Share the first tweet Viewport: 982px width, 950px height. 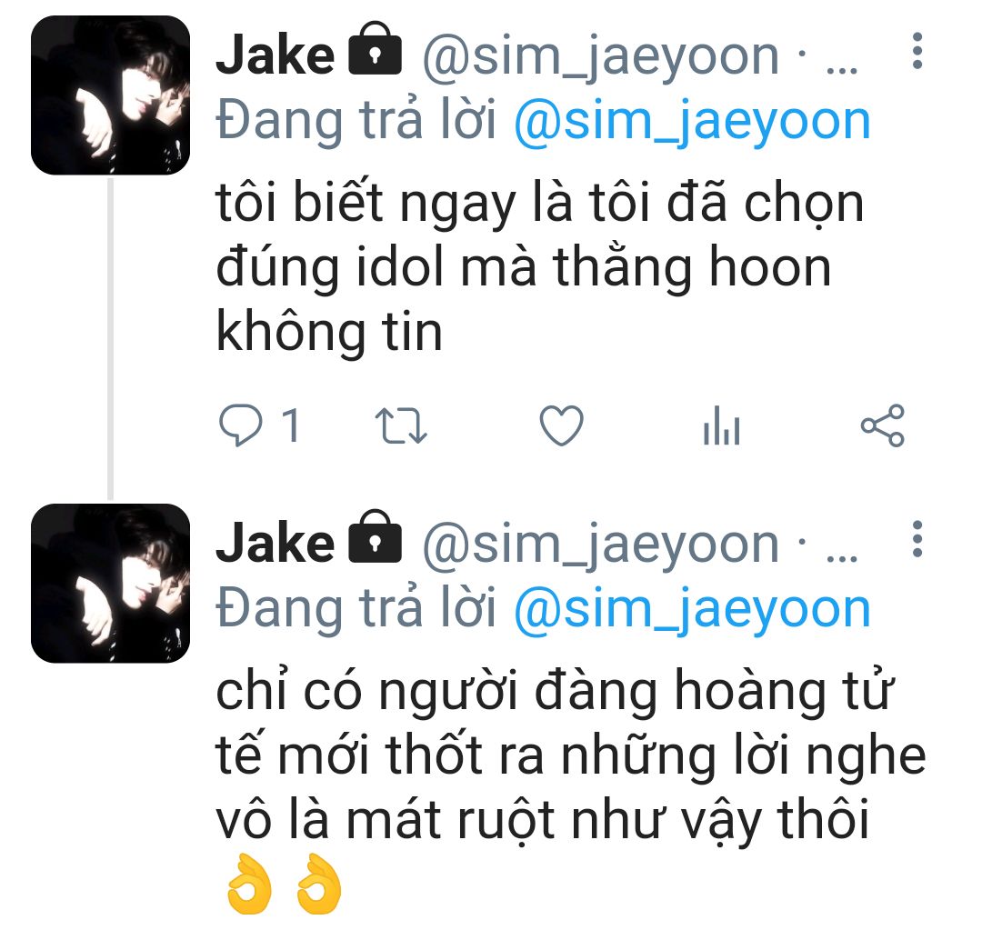pos(882,425)
